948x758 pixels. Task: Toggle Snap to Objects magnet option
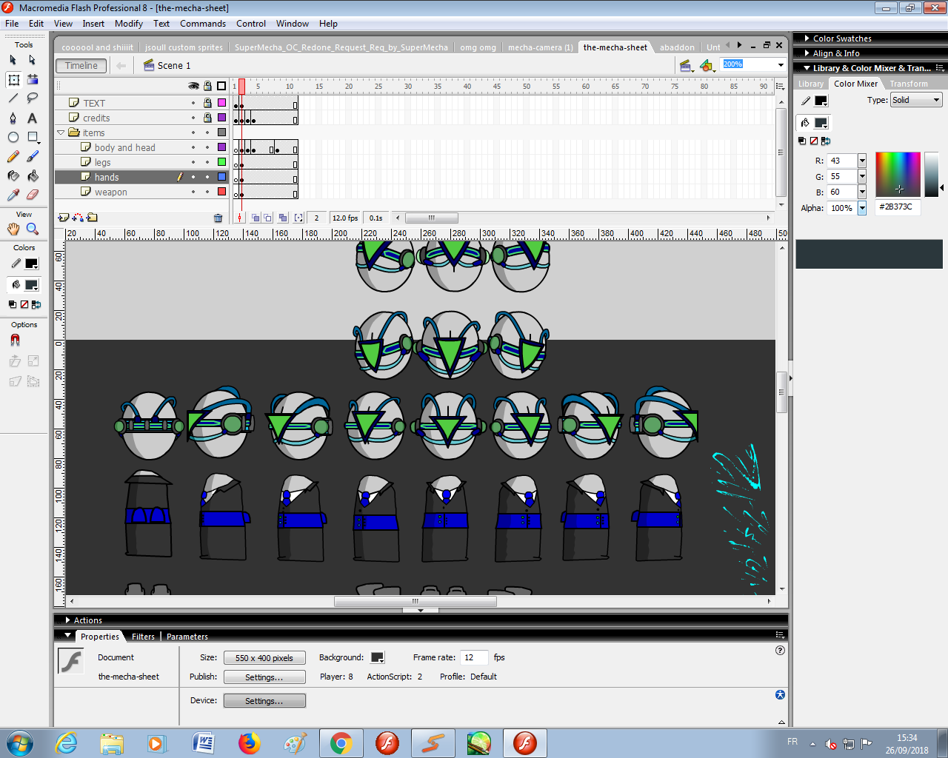(x=15, y=341)
